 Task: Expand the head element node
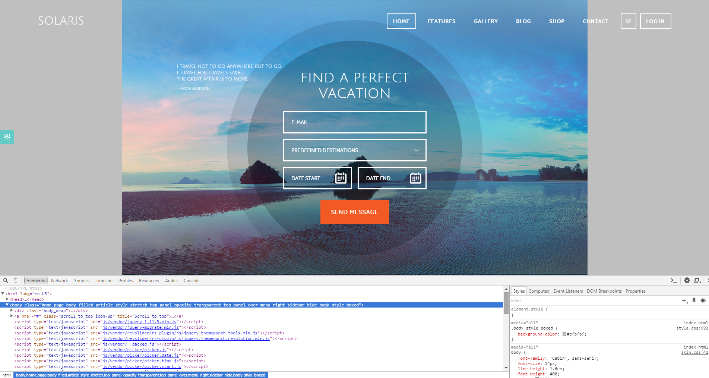pos(7,299)
